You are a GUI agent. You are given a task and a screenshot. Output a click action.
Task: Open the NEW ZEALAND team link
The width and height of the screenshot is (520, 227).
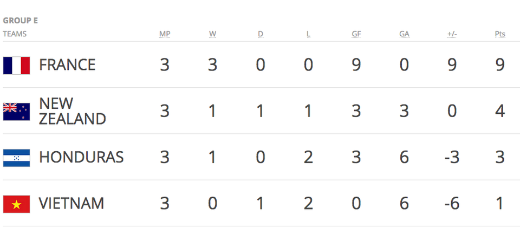pos(72,111)
